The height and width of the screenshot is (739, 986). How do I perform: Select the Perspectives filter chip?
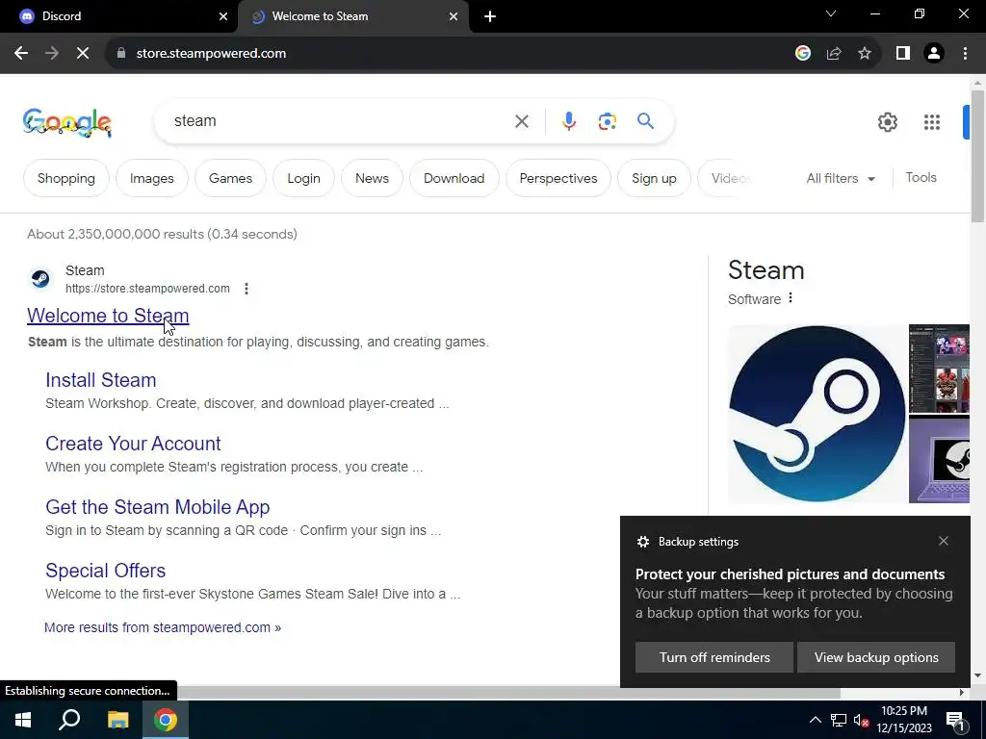click(x=558, y=178)
